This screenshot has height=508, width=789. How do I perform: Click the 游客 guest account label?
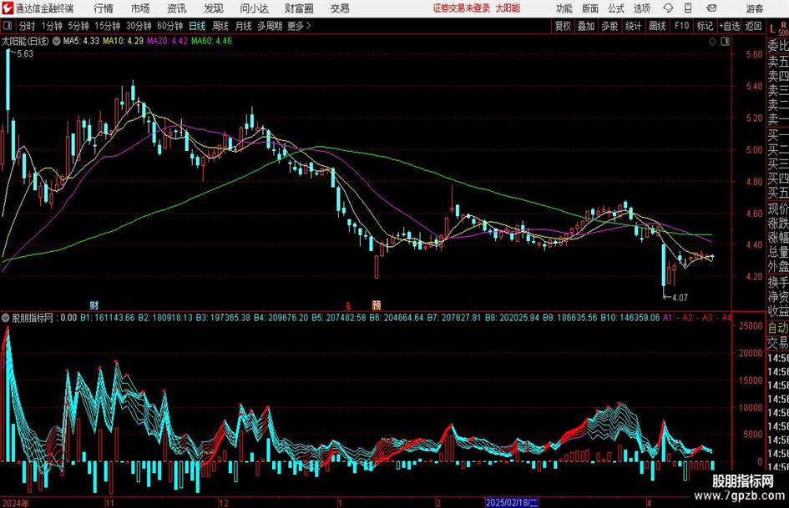(754, 8)
